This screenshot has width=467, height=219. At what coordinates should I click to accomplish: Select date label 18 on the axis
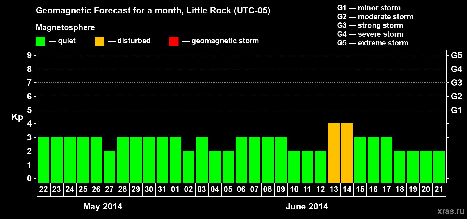click(x=400, y=189)
